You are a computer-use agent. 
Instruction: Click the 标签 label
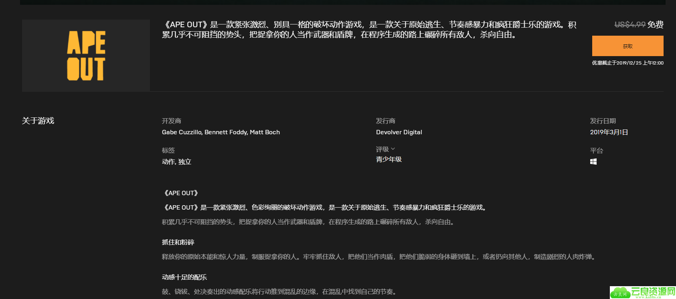tap(168, 150)
